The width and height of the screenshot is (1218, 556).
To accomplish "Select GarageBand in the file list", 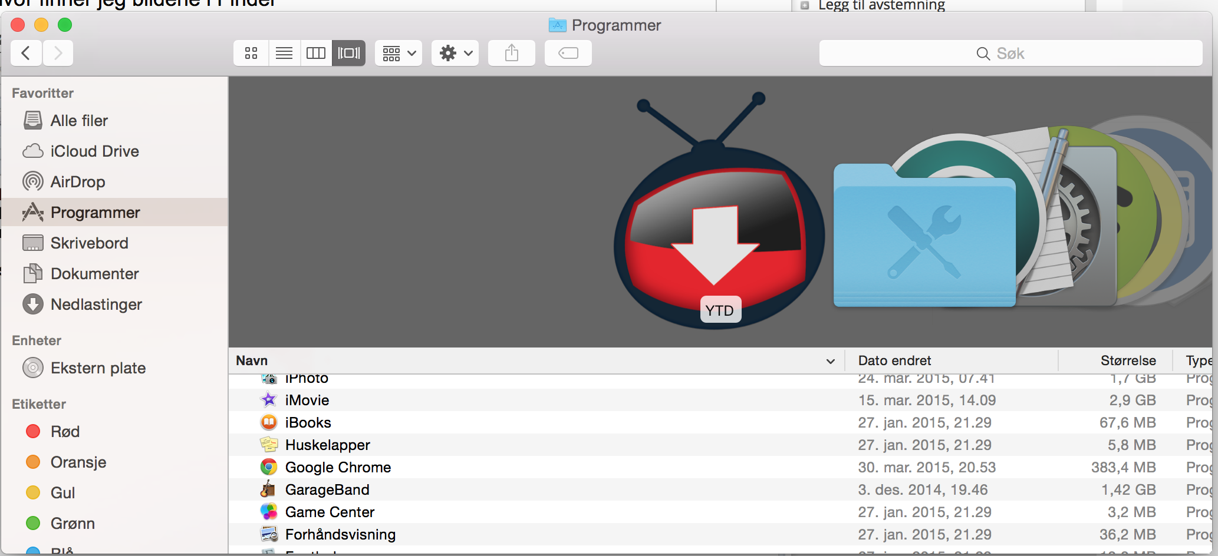I will (x=720, y=489).
